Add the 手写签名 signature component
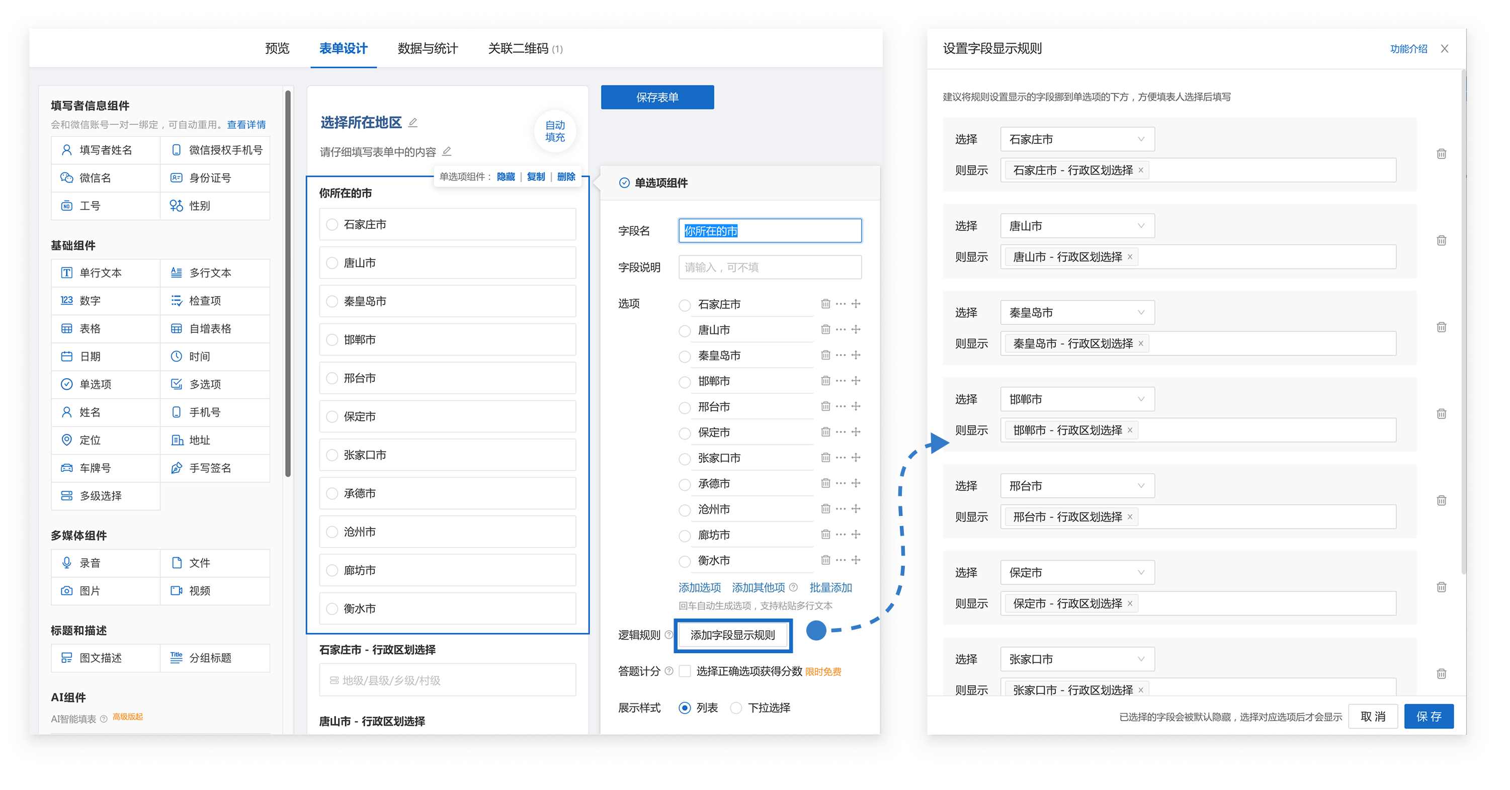Viewport: 1510px width, 790px height. pos(209,468)
